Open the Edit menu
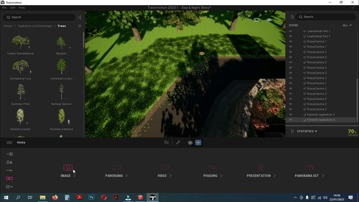 coord(12,7)
